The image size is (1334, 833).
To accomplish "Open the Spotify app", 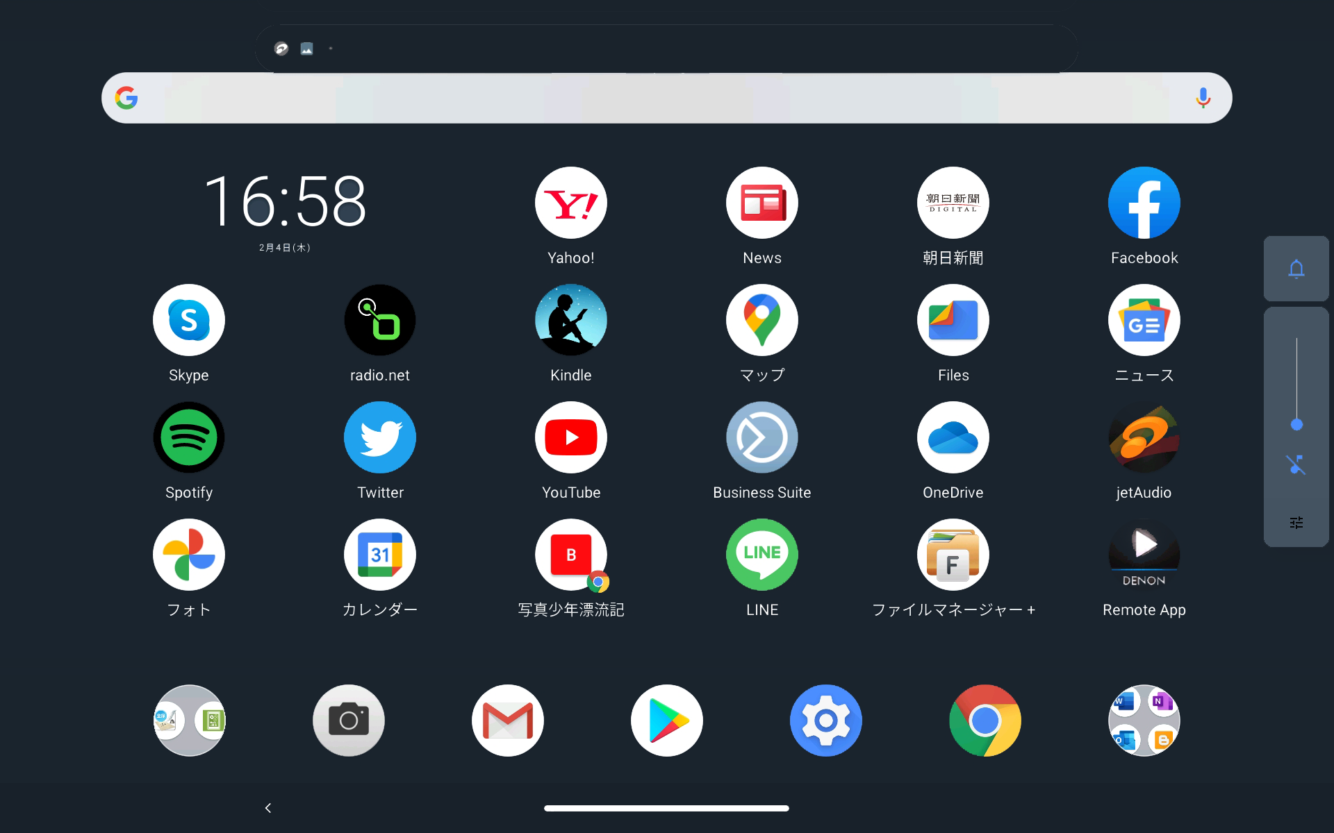I will (188, 437).
